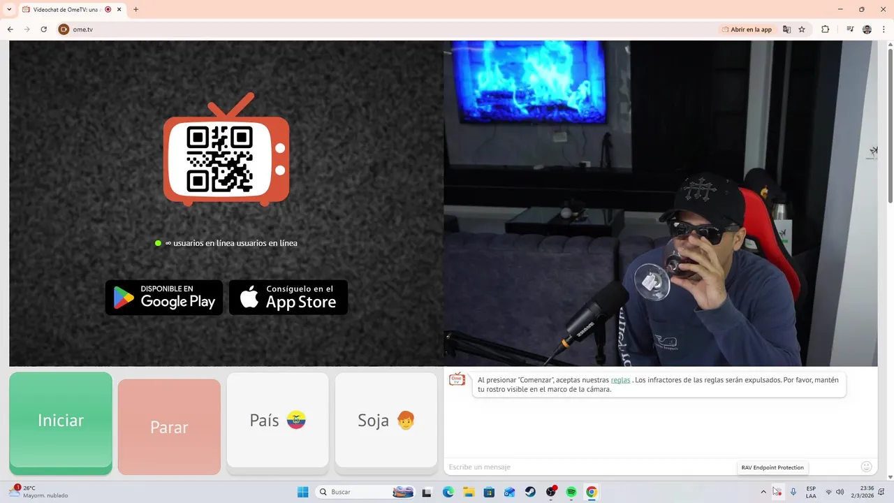Open the reglas link in chat
This screenshot has height=503, width=894.
coord(620,380)
